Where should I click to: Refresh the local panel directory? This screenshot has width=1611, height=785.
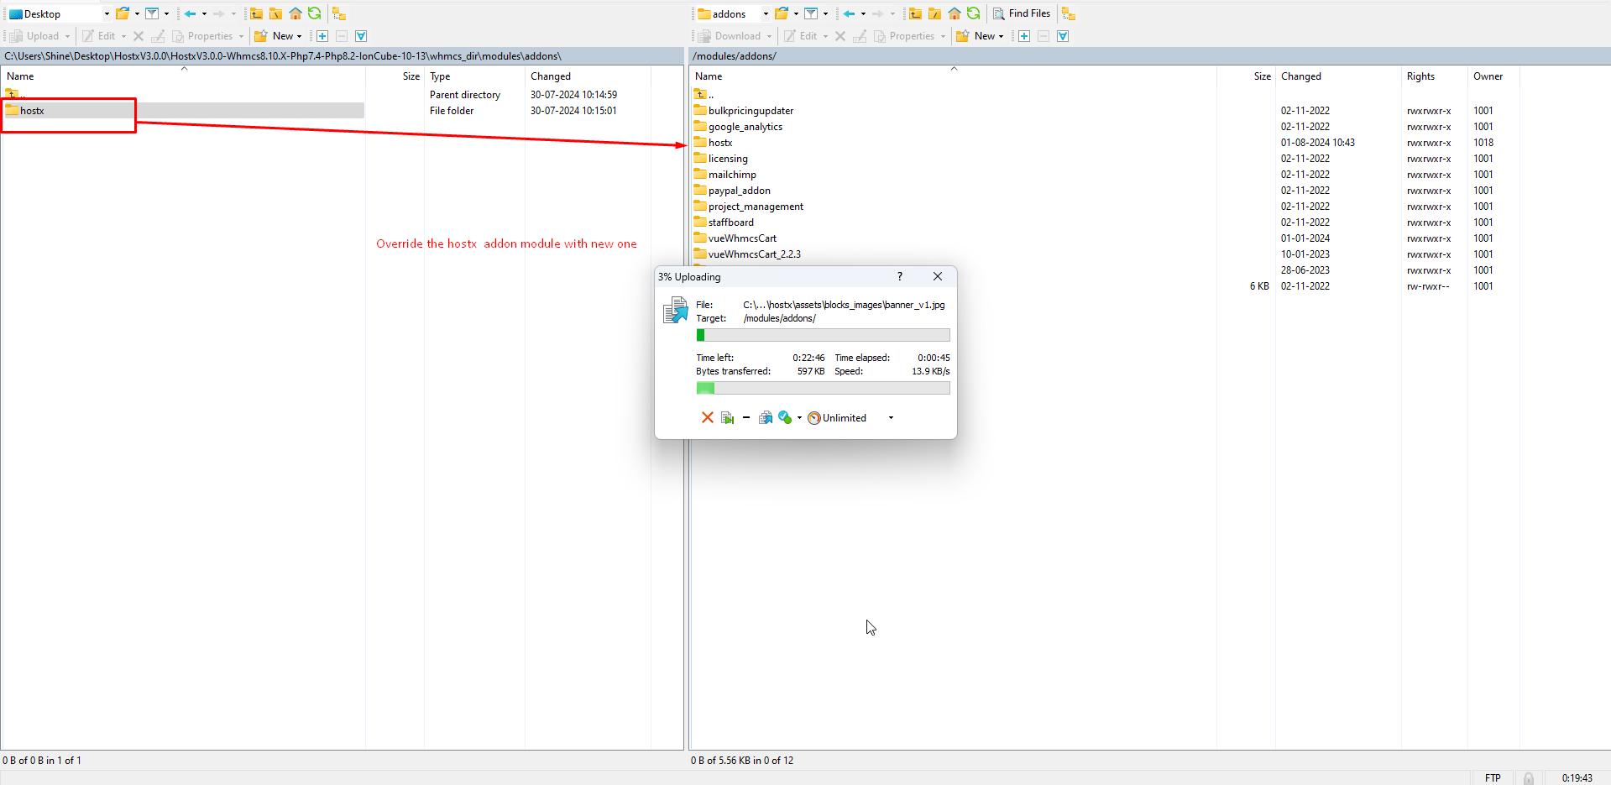click(314, 13)
